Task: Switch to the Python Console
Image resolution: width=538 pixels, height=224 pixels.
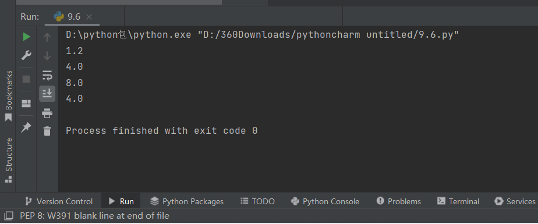Action: click(324, 201)
